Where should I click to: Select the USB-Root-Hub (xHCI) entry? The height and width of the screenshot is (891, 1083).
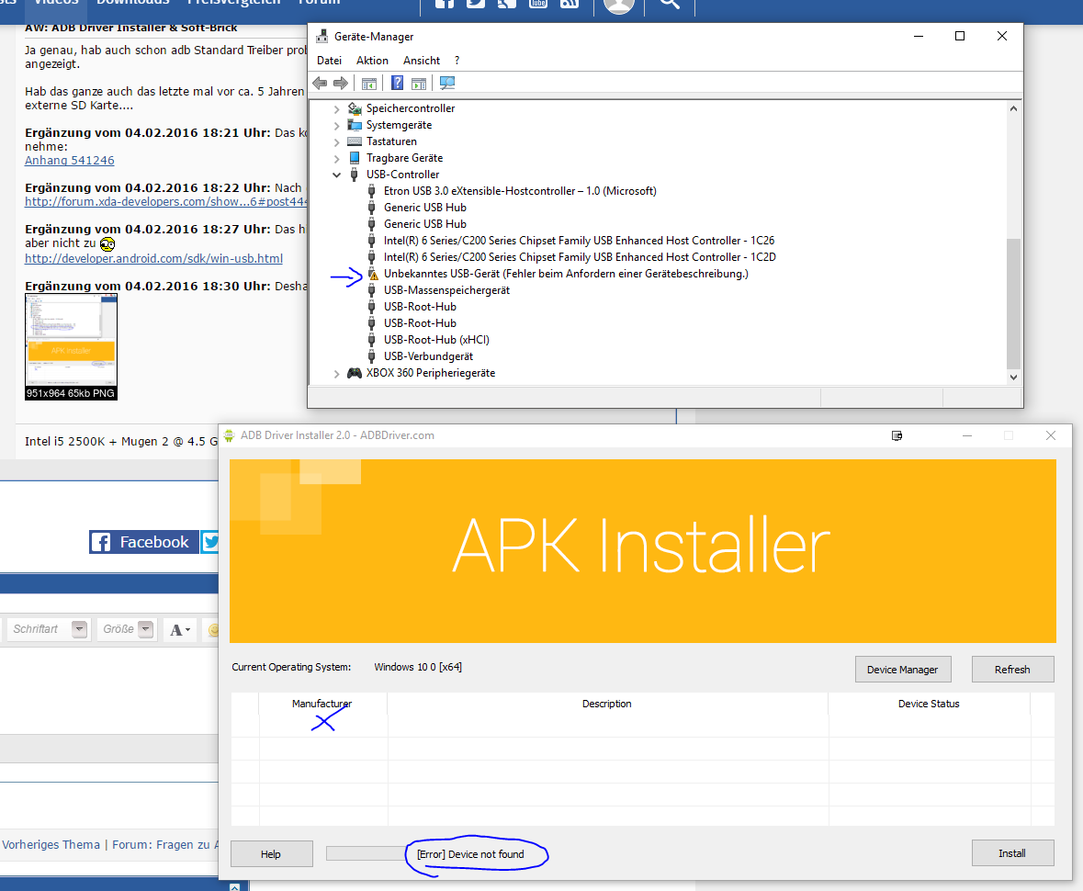pyautogui.click(x=436, y=340)
